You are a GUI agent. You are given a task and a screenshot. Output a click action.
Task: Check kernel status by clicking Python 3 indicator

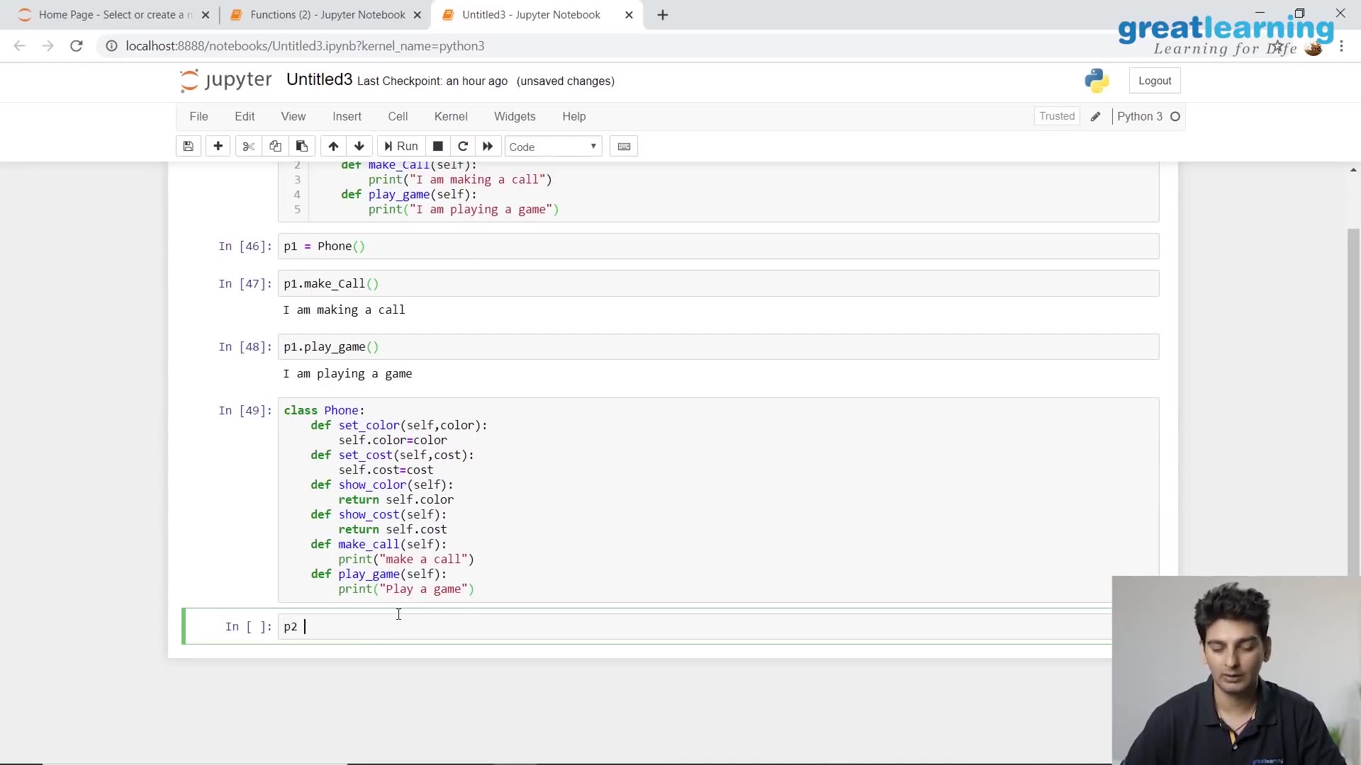(1141, 116)
